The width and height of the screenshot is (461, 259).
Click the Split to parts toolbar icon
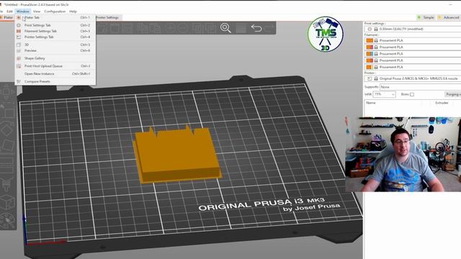pos(210,29)
